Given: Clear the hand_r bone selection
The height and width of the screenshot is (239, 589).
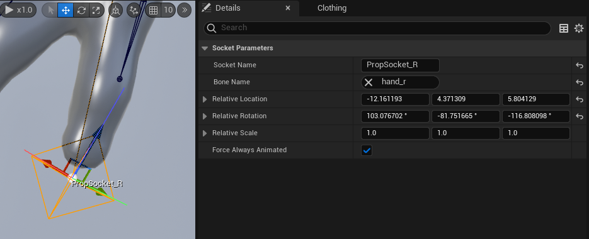Looking at the screenshot, I should pos(369,82).
